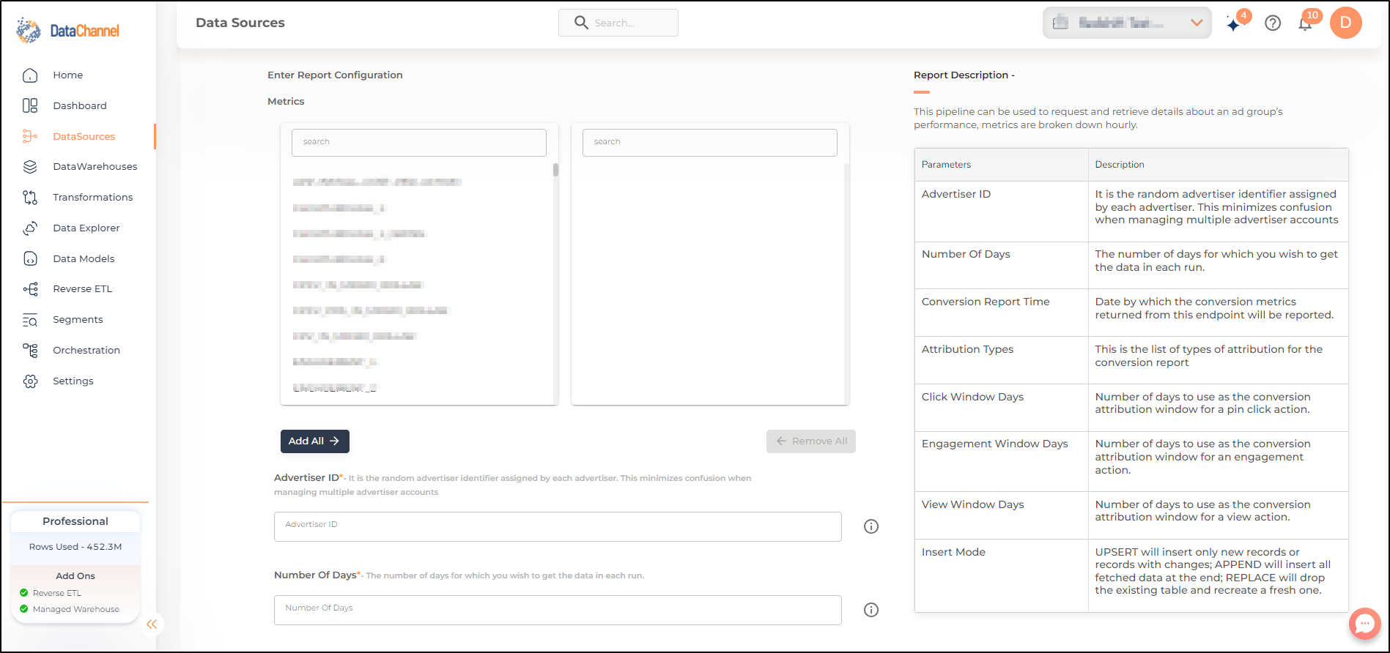Click the Home sidebar icon

click(30, 75)
